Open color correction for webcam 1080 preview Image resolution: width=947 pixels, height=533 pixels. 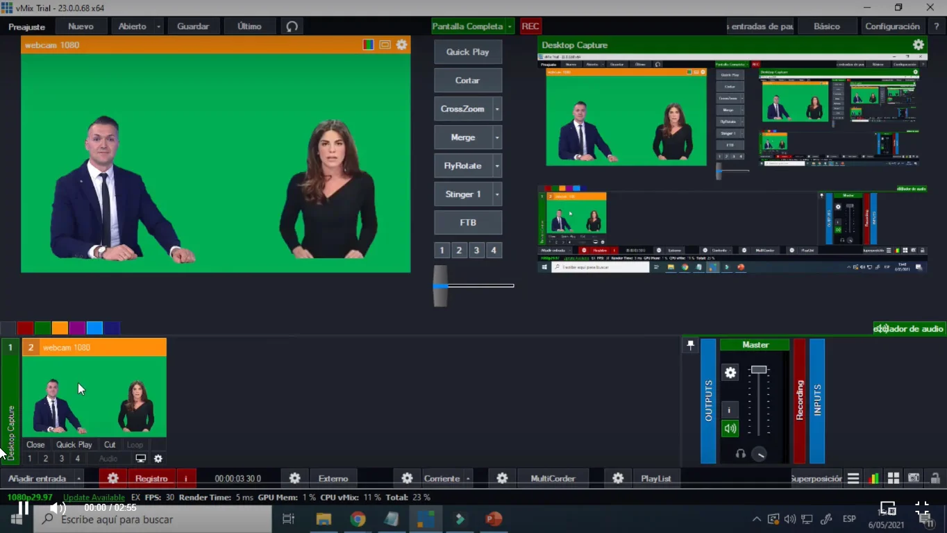(369, 44)
